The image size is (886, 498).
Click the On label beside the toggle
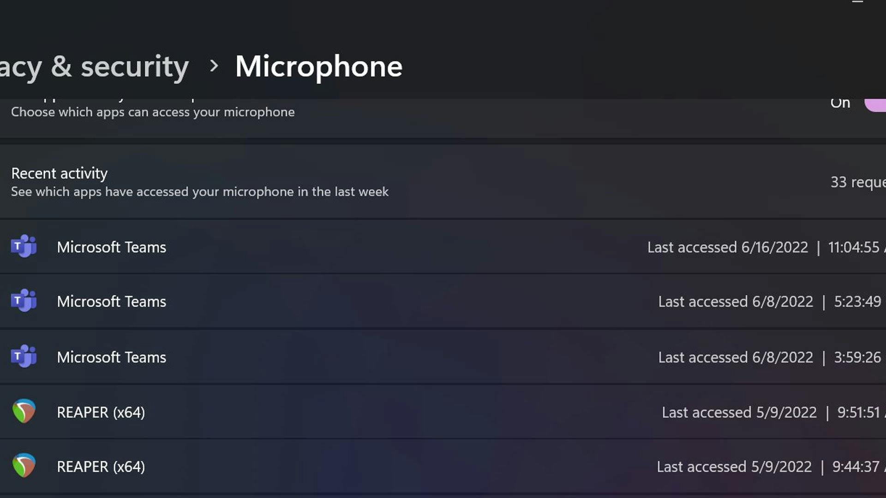[x=840, y=104]
